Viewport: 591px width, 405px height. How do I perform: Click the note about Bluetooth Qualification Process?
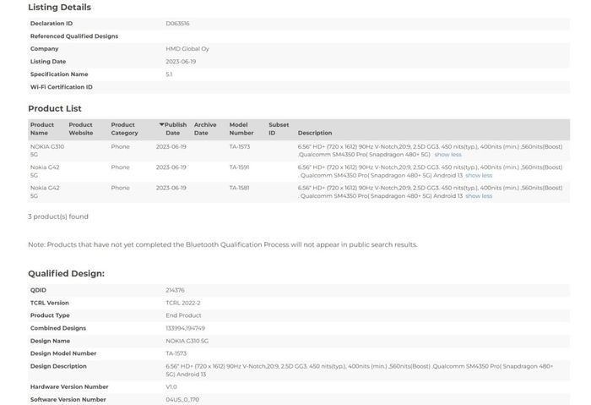tap(223, 244)
